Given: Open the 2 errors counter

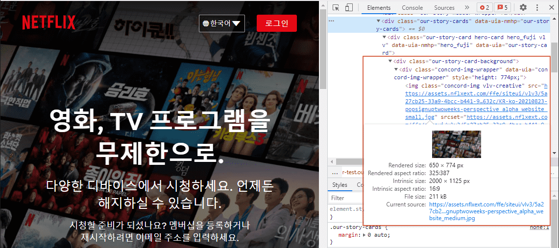Looking at the screenshot, I should [x=485, y=7].
